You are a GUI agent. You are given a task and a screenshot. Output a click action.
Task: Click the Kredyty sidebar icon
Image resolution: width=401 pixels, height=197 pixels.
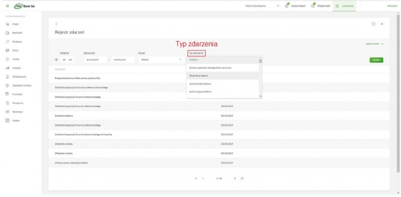[7, 68]
